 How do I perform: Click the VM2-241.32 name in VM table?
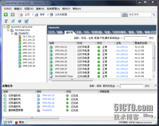click(61, 51)
